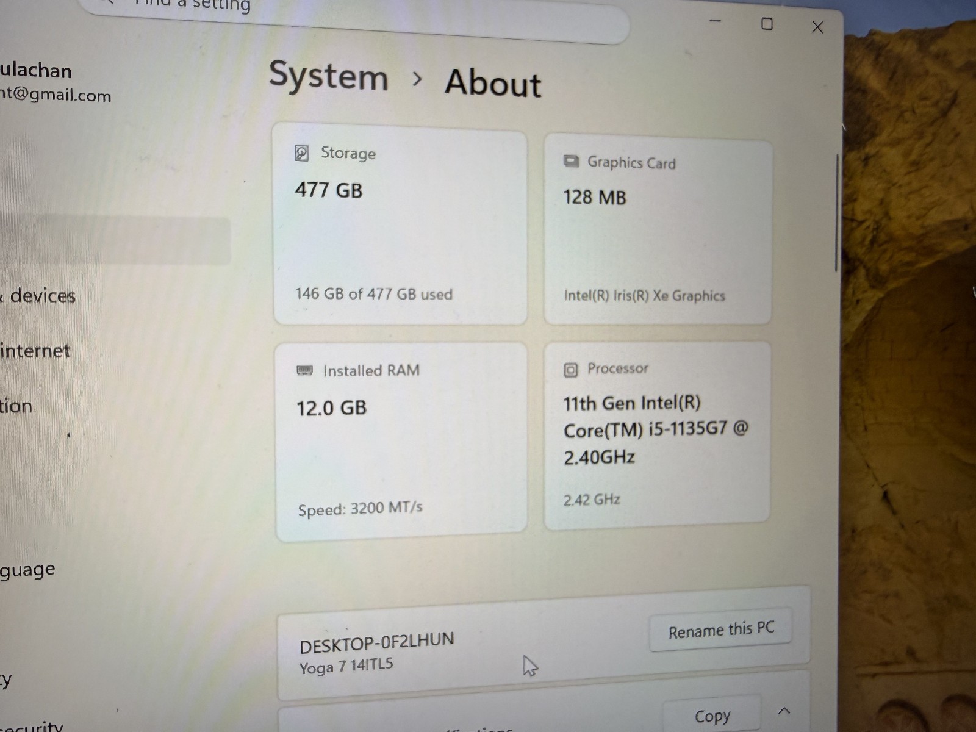Click the 128 MB graphics memory value
Viewport: 976px width, 732px height.
pos(595,197)
